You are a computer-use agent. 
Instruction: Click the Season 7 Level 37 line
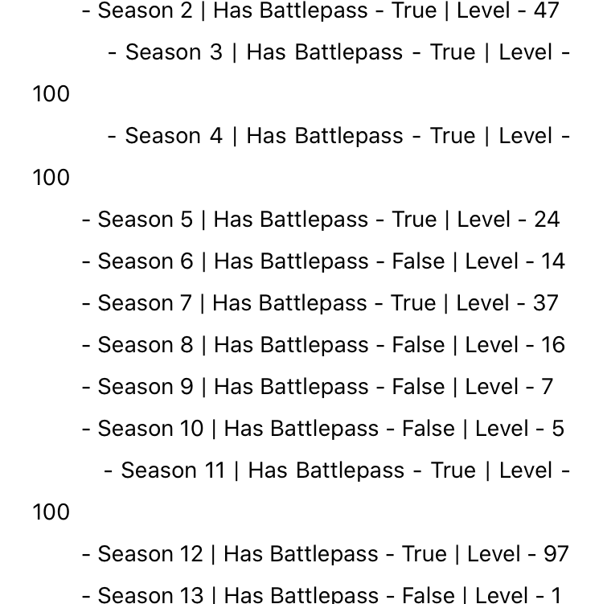[320, 302]
